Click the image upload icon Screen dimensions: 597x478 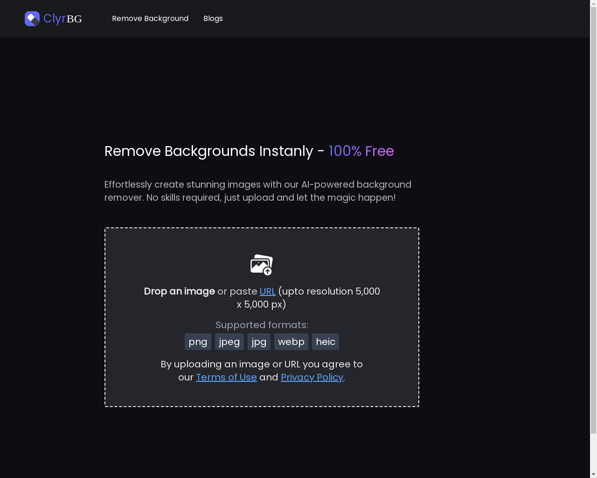[x=262, y=265]
